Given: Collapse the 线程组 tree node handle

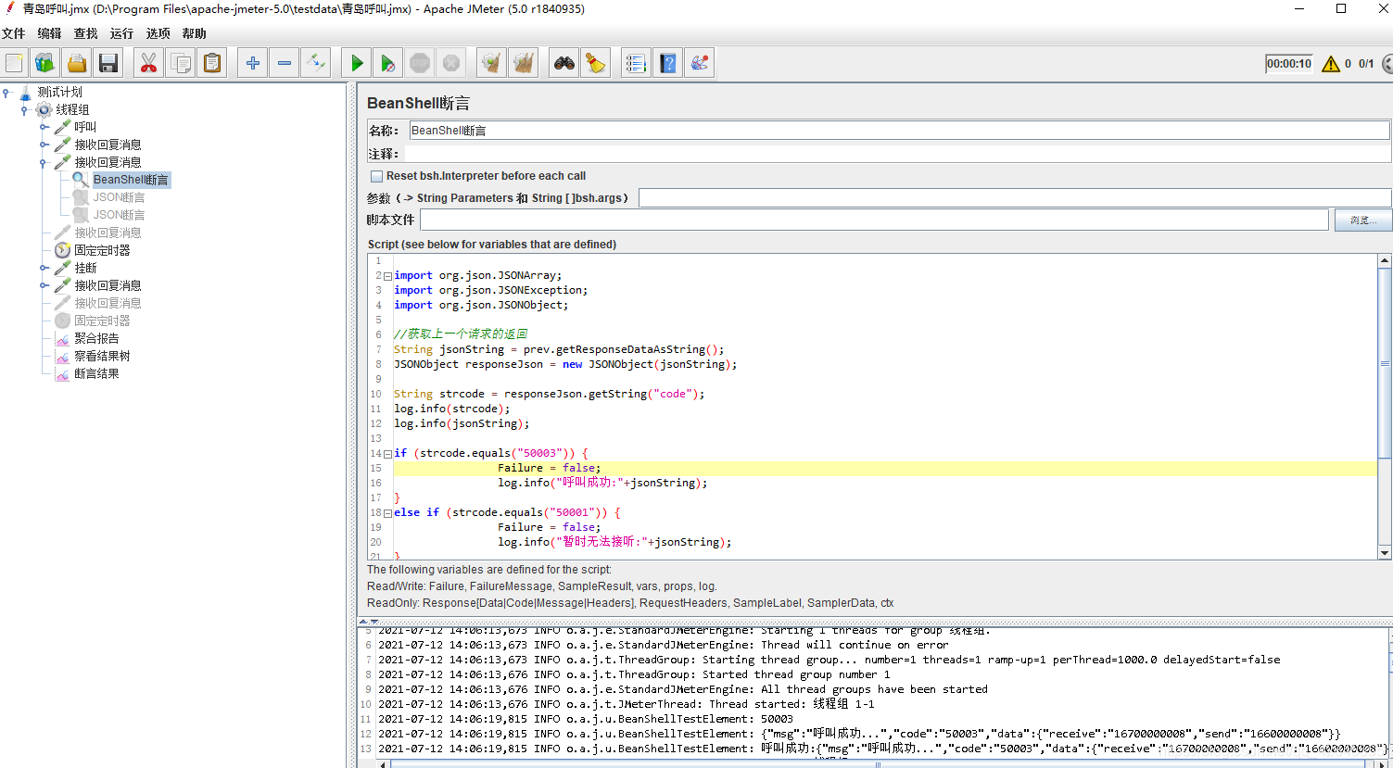Looking at the screenshot, I should point(25,109).
